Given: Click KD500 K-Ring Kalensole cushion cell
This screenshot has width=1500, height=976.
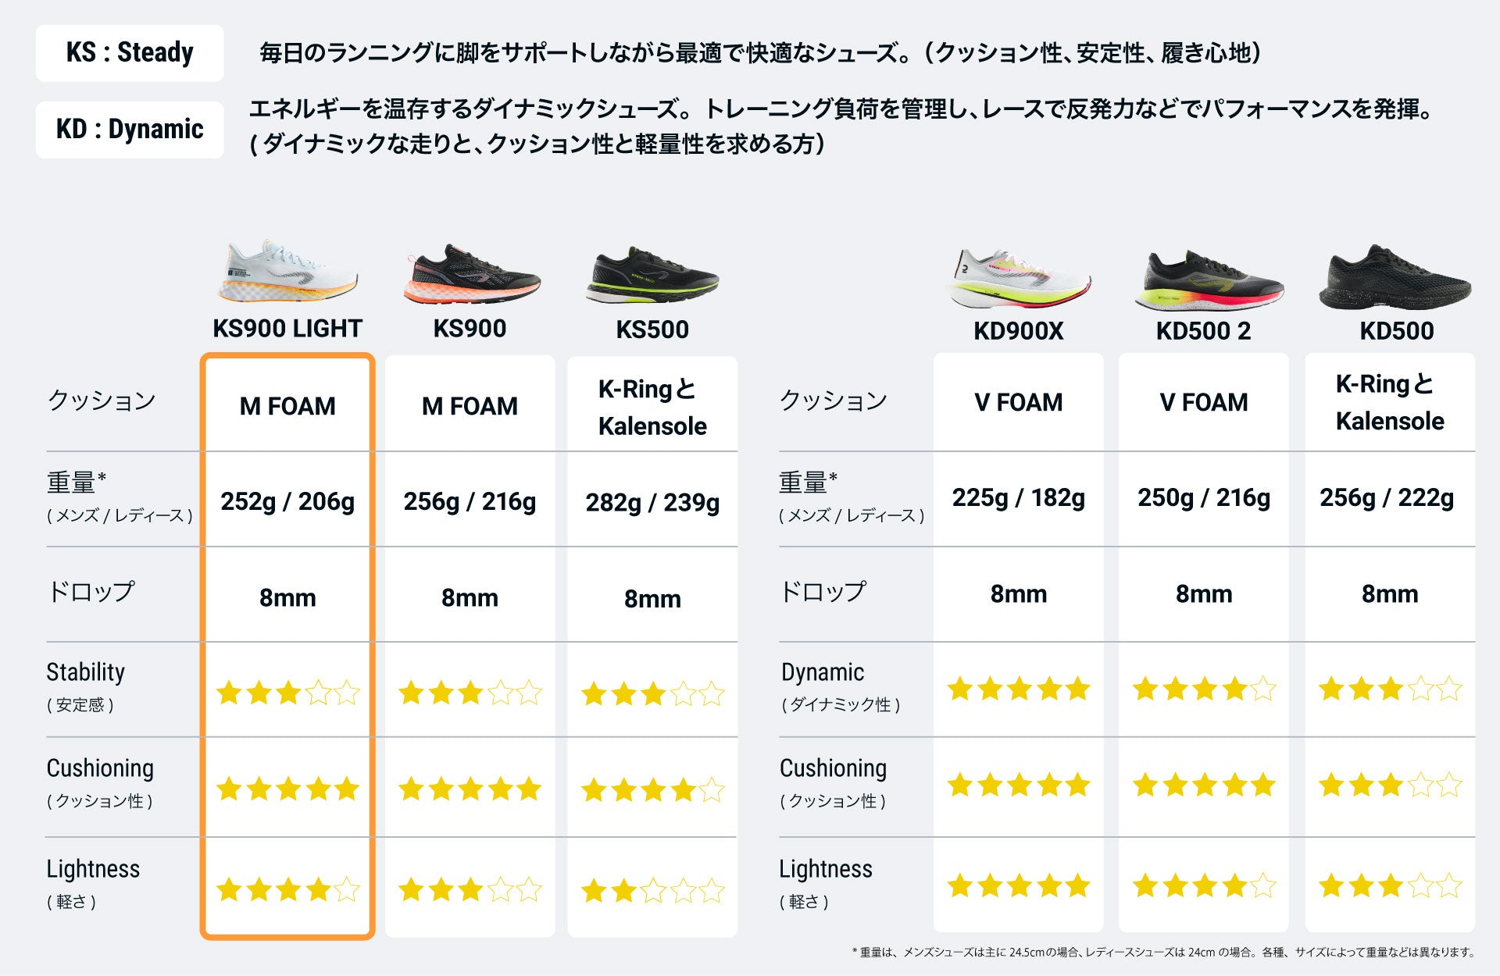Looking at the screenshot, I should (x=1390, y=402).
